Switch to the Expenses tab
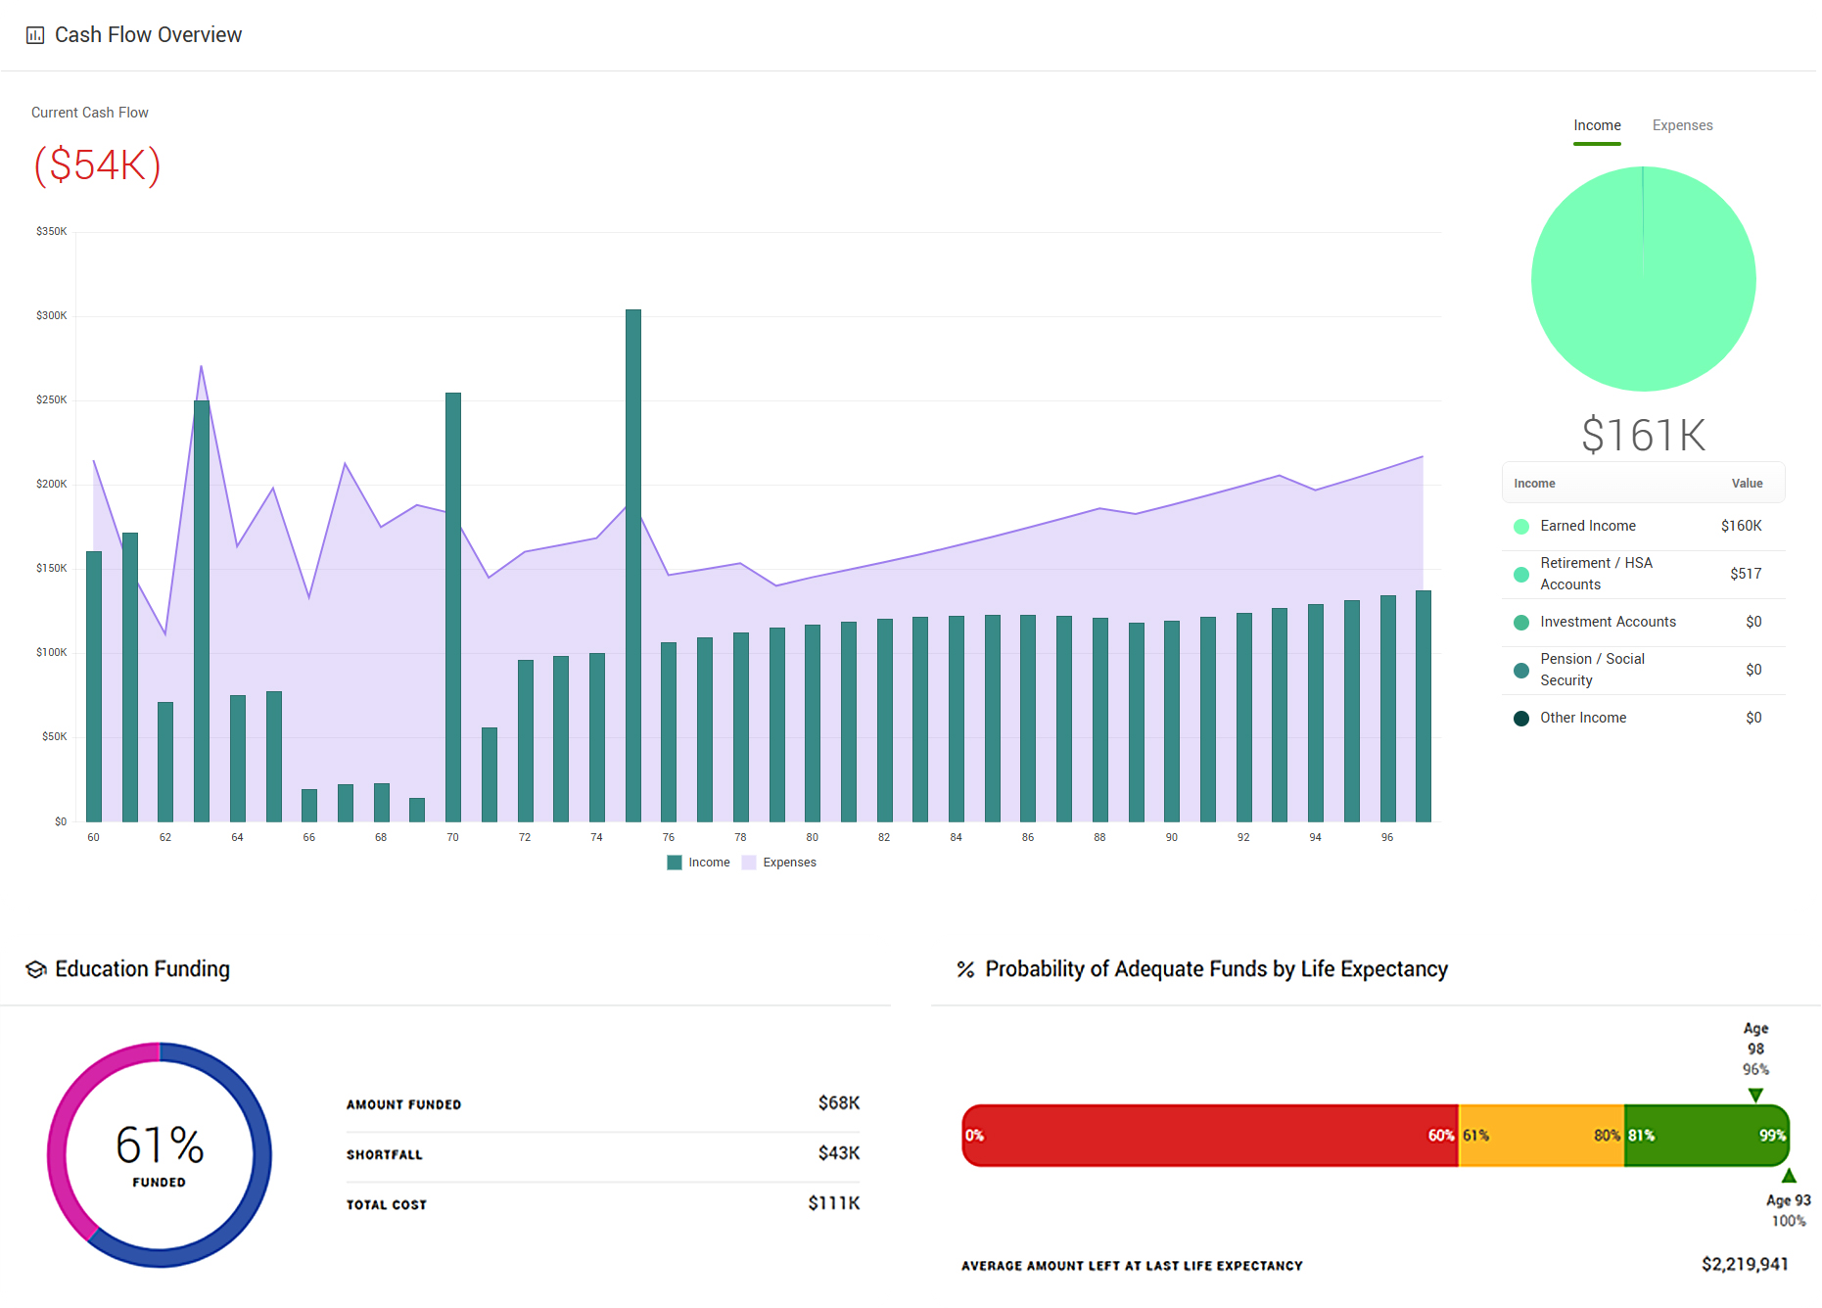 (1682, 125)
